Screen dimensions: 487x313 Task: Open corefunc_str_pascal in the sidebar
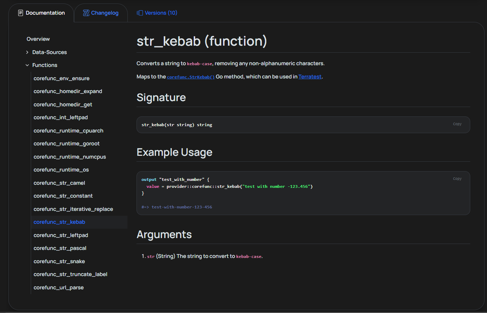tap(60, 248)
